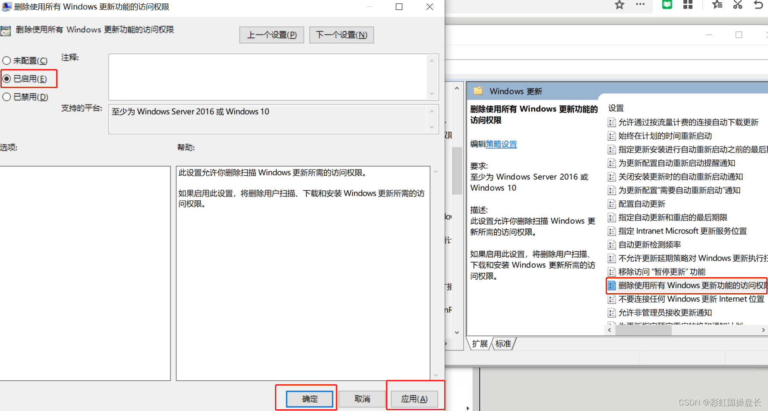Click the icon for 始终在计划的时间重新启动
This screenshot has width=768, height=411.
611,136
